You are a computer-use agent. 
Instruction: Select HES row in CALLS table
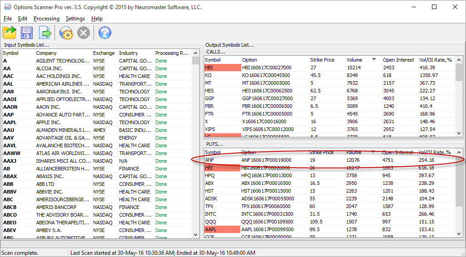[329, 91]
